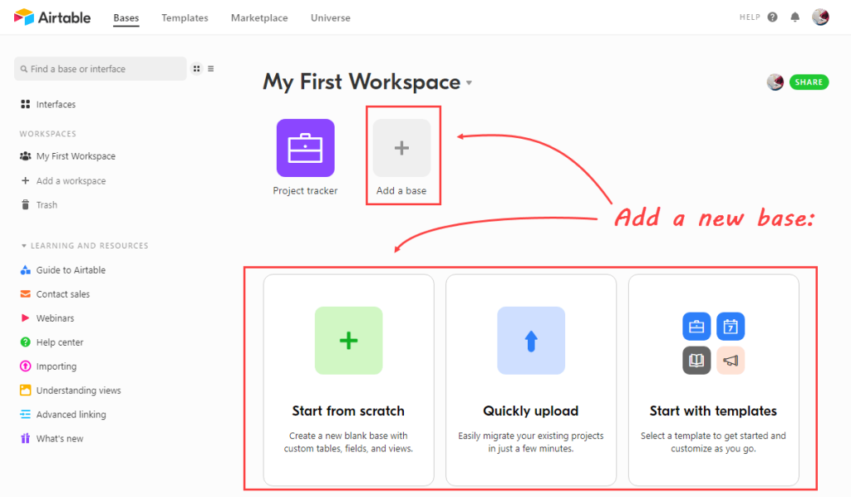
Task: Click the Project tracker label
Action: coord(305,190)
